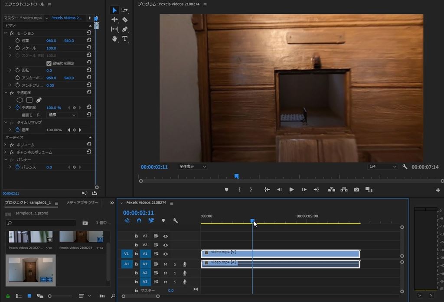Click the Export Frame camera icon
The height and width of the screenshot is (302, 444).
click(356, 189)
